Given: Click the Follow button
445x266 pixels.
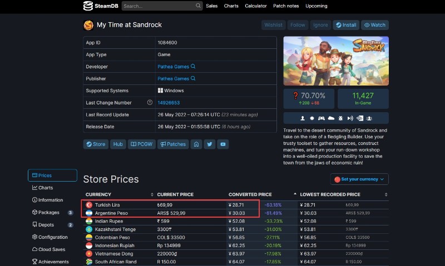Looking at the screenshot, I should click(x=298, y=25).
